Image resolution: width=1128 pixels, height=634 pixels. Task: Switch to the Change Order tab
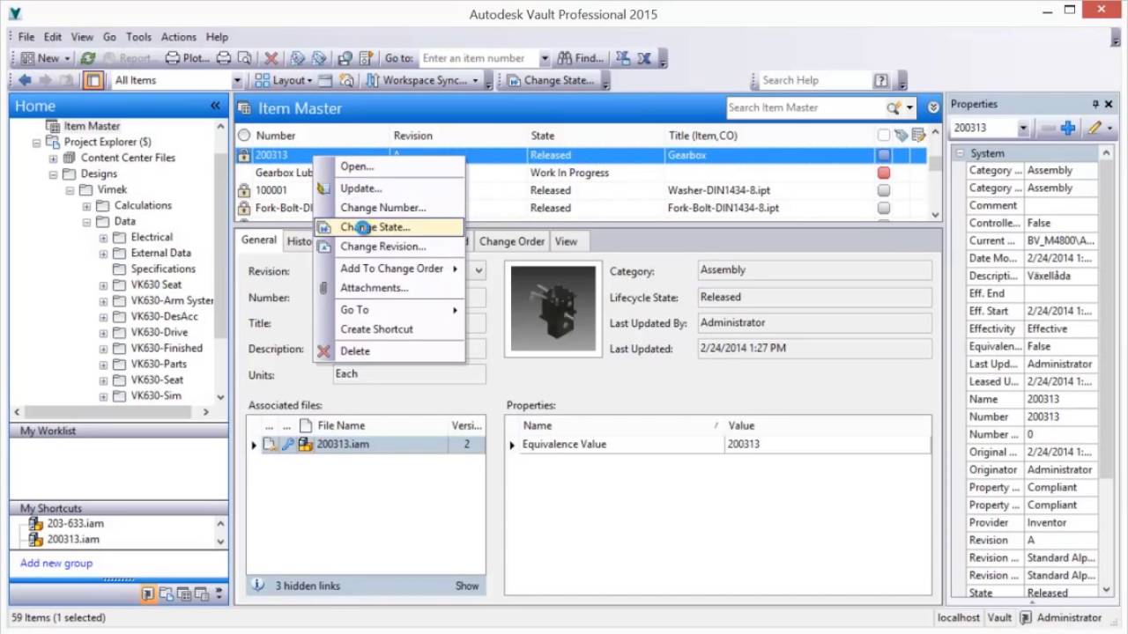[512, 241]
